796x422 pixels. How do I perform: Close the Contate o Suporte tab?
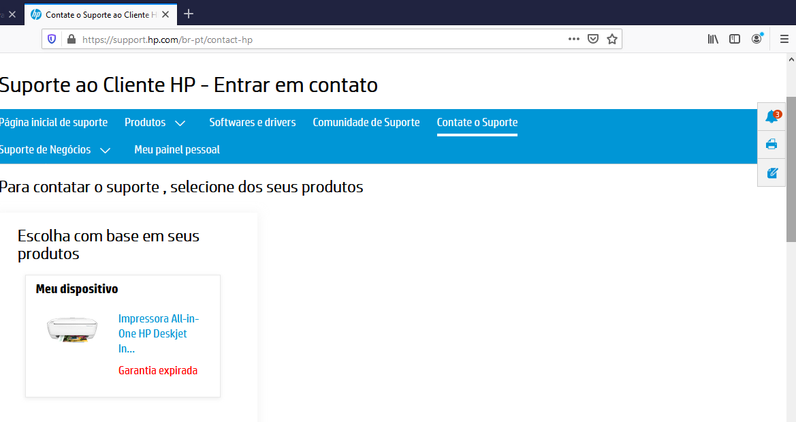coord(165,15)
